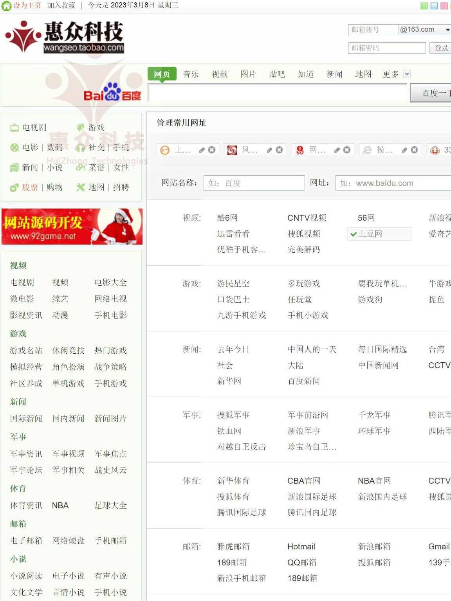
Task: Click the 新闻 news icon in the quick links
Action: pos(14,167)
